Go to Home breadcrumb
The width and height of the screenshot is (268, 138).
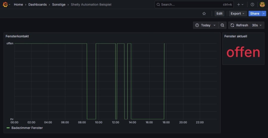click(x=18, y=5)
